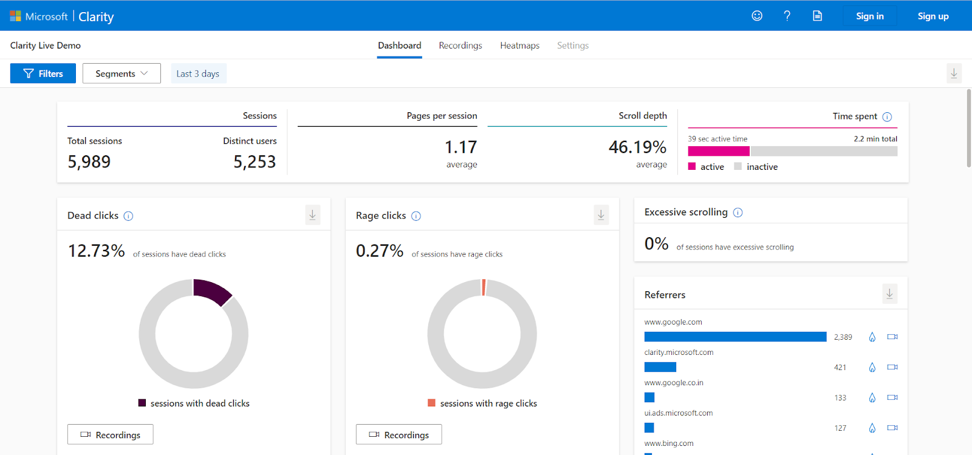Click the Sign in button

[869, 16]
